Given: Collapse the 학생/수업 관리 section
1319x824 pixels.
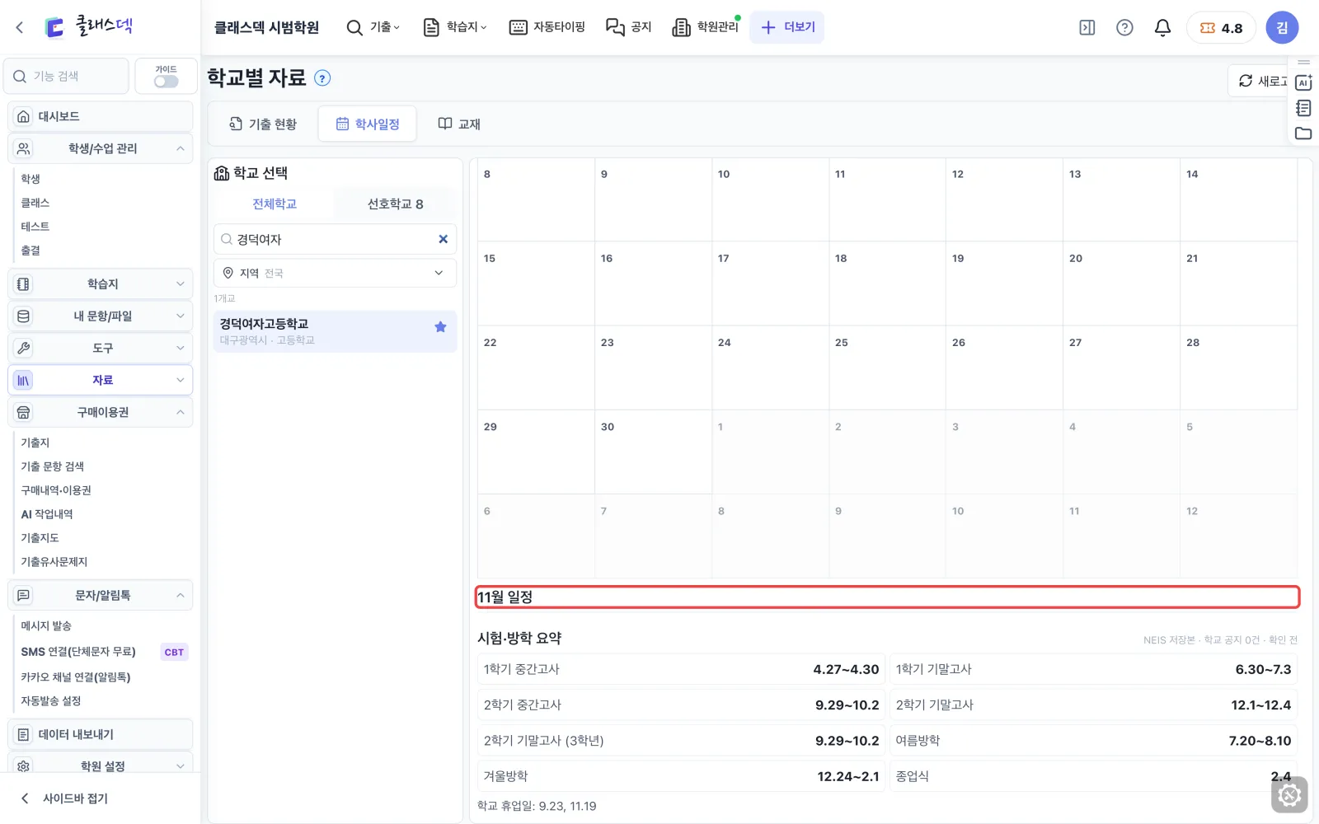Looking at the screenshot, I should point(101,148).
